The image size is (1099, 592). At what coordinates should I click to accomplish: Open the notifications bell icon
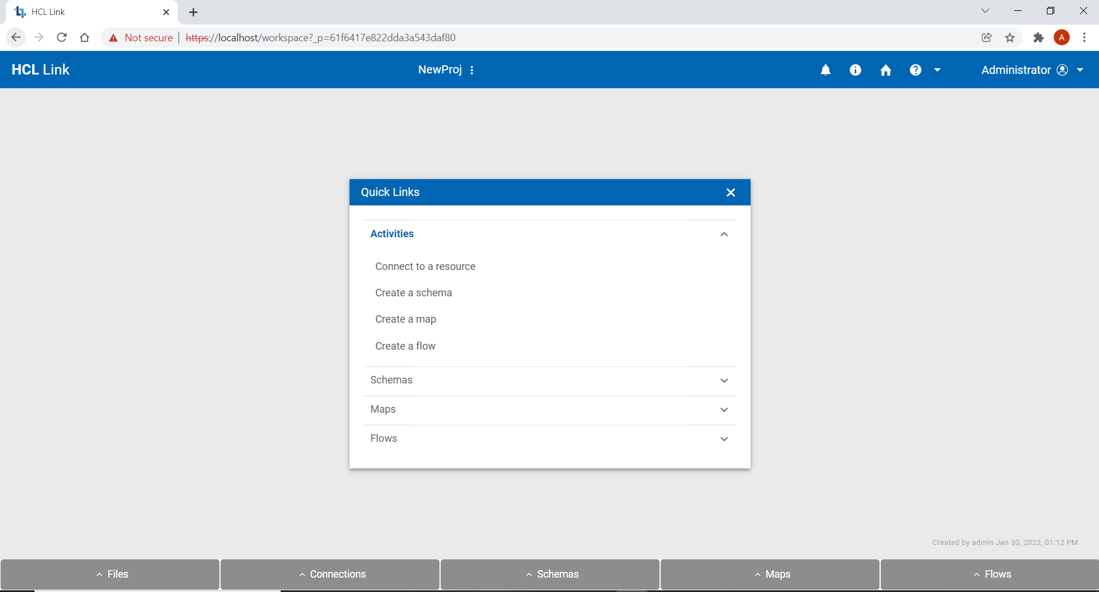click(826, 69)
